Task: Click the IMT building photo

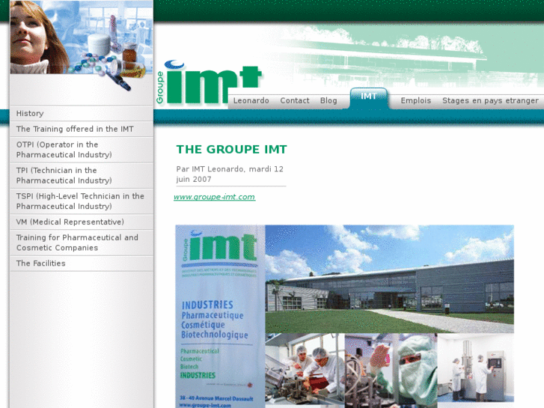Action: pos(389,279)
